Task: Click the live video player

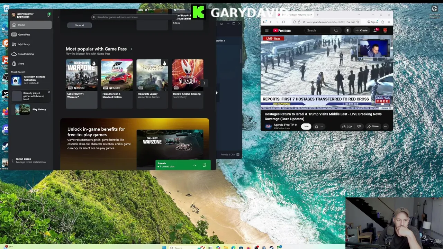Action: pos(327,73)
